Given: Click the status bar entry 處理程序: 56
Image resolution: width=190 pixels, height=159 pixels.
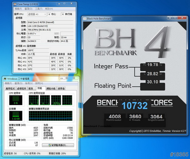Looking at the screenshot, I should tap(10, 153).
